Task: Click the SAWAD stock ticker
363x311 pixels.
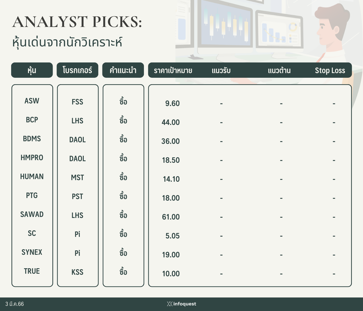Action: pos(32,214)
